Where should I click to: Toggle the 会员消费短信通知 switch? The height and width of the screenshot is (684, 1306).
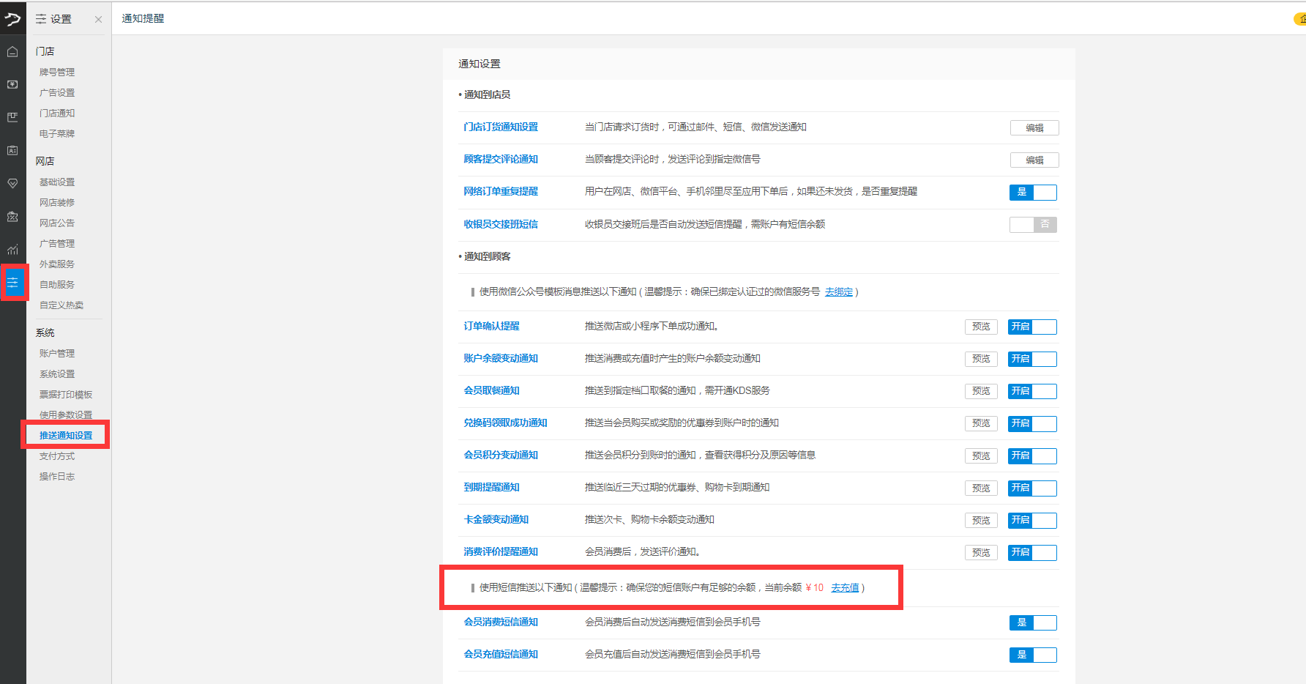pos(1033,623)
